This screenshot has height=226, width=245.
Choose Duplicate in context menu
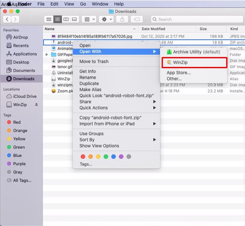[116, 84]
